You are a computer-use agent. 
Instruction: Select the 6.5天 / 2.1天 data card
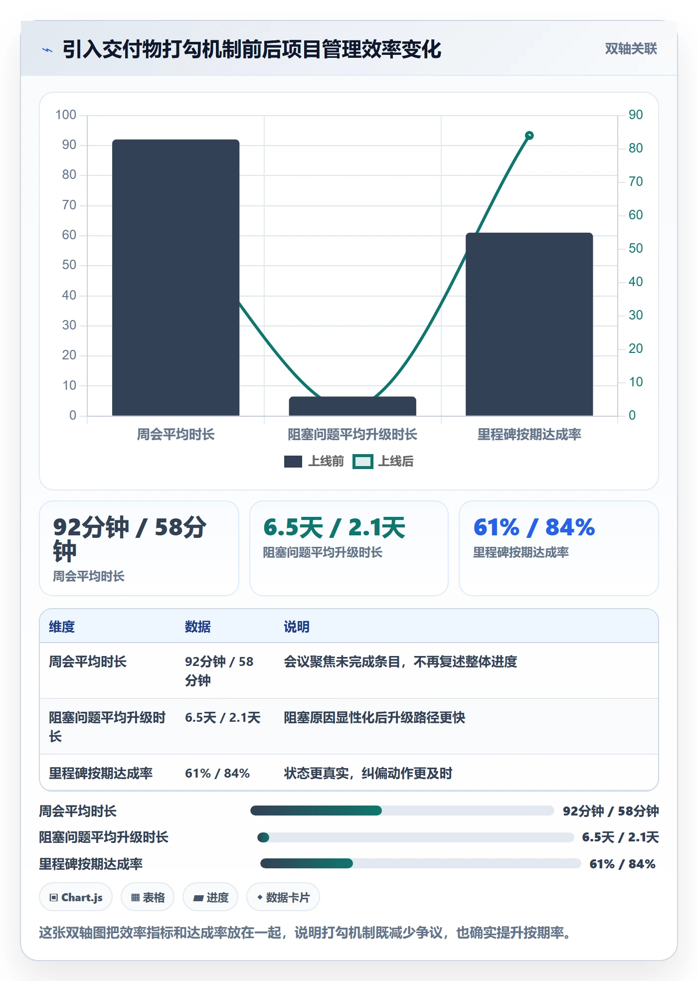point(349,548)
